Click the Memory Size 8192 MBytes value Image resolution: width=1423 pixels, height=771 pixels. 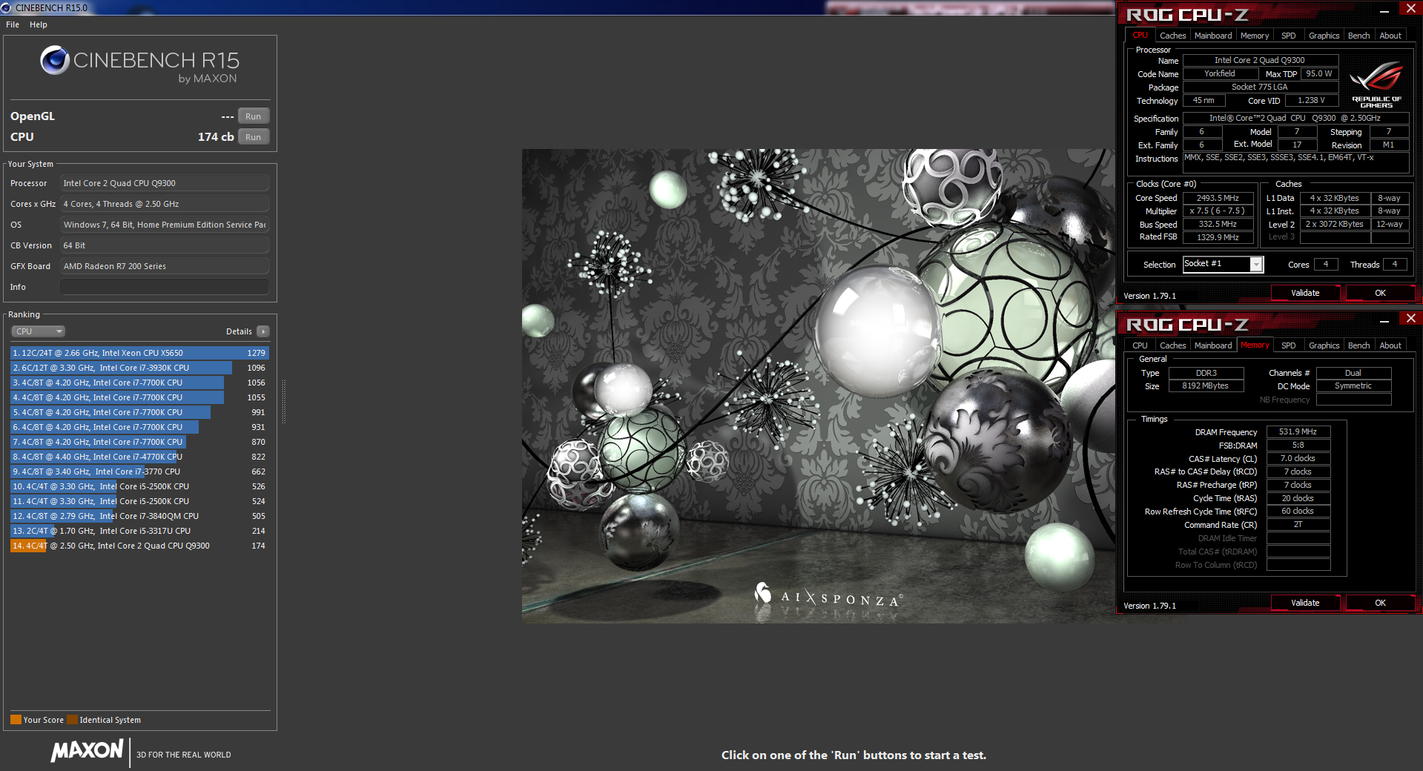point(1205,385)
